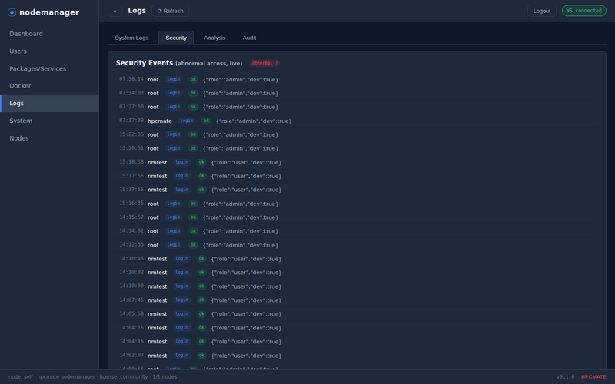Click login badge on the 07:36:14 row
The width and height of the screenshot is (615, 384).
tap(174, 80)
